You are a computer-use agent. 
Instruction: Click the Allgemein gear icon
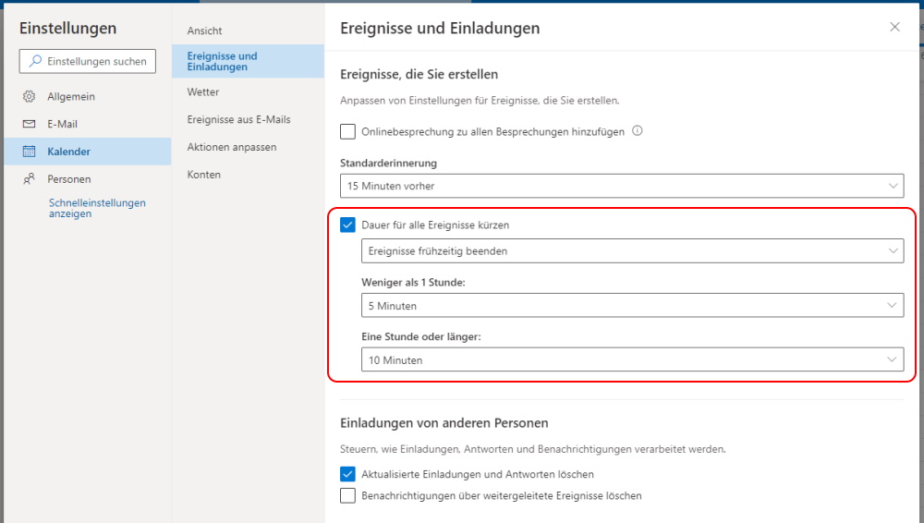click(29, 96)
